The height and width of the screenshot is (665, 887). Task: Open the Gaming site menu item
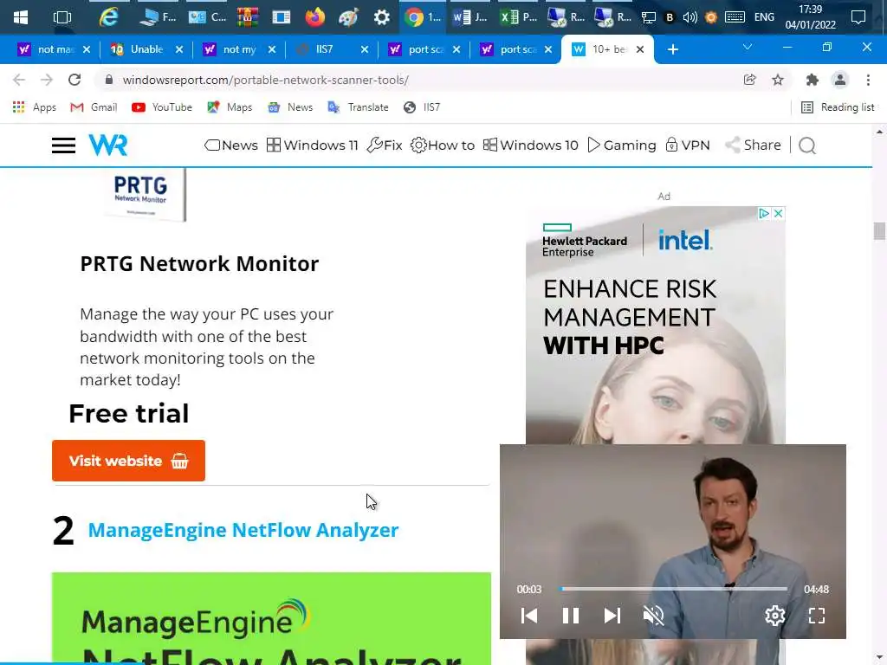(x=622, y=145)
